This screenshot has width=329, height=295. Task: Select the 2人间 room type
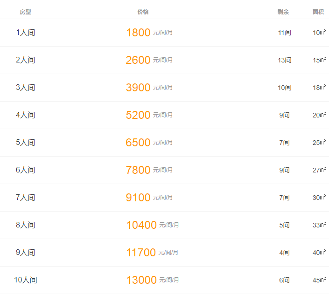[25, 60]
